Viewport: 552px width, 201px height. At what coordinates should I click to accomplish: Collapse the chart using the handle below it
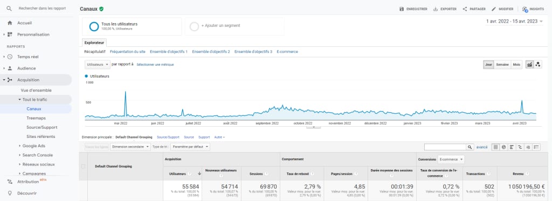pyautogui.click(x=313, y=127)
